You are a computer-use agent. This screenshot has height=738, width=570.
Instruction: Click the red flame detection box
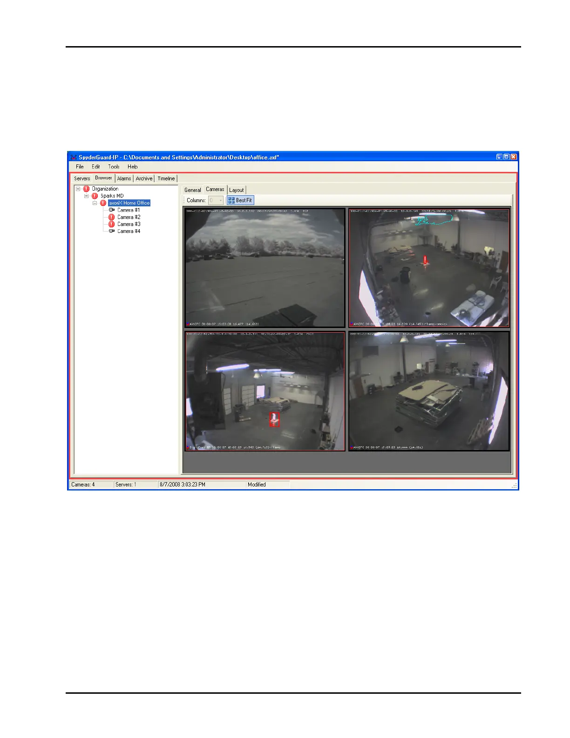point(274,419)
